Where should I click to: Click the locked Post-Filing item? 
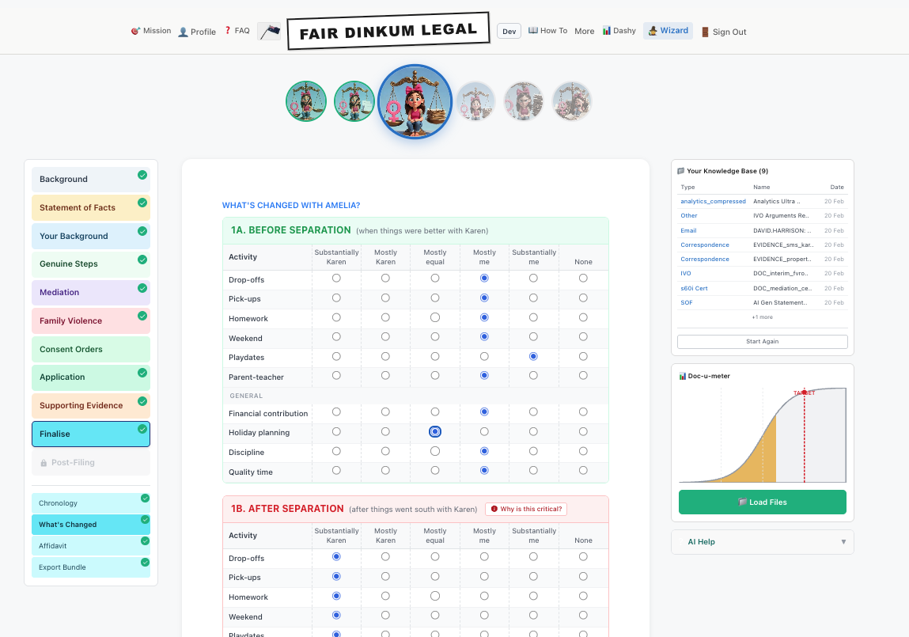tap(91, 463)
